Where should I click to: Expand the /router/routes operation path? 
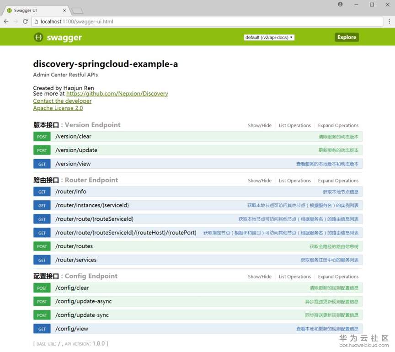[74, 246]
